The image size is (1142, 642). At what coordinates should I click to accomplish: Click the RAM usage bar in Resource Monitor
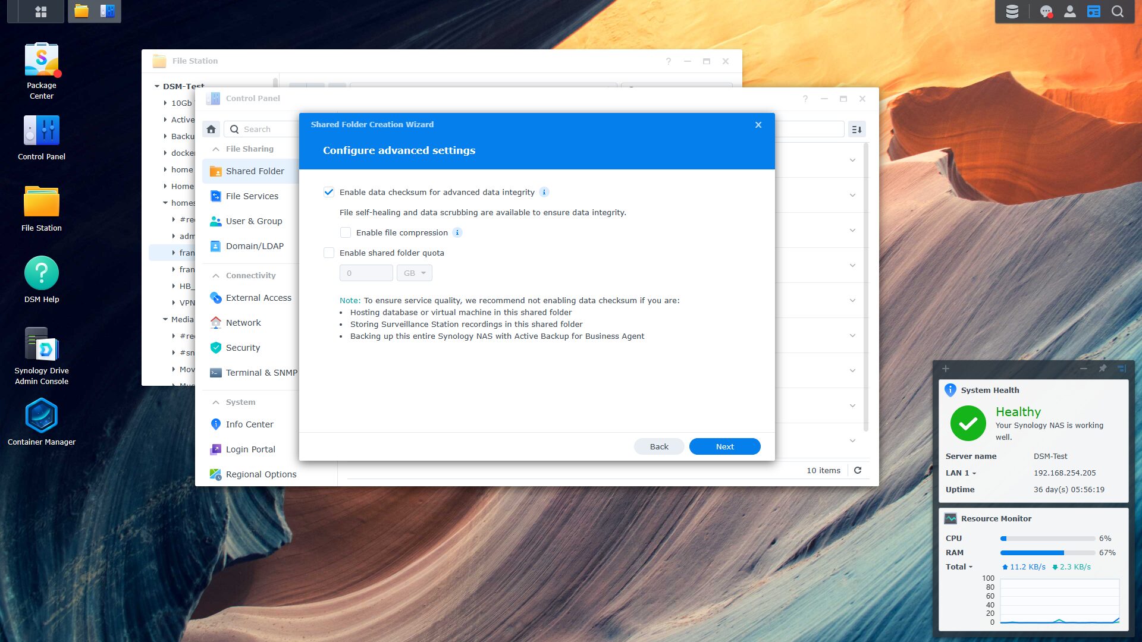click(x=1047, y=553)
